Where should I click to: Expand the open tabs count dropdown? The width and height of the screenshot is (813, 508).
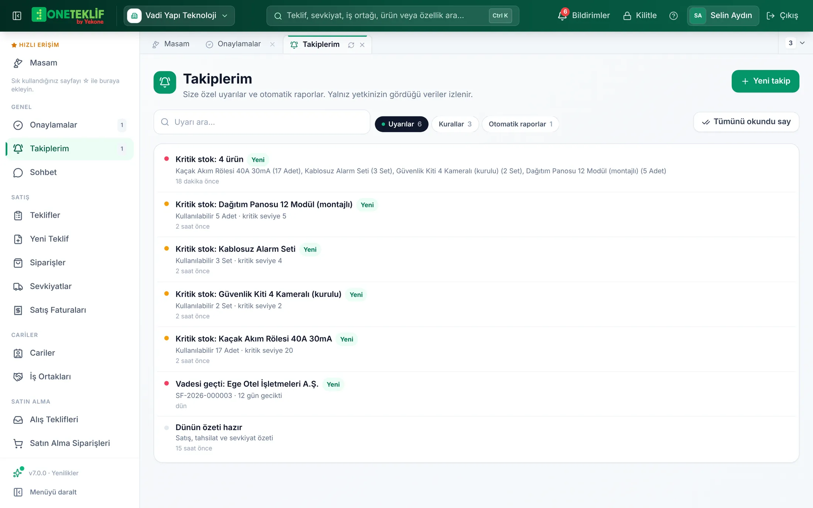795,43
